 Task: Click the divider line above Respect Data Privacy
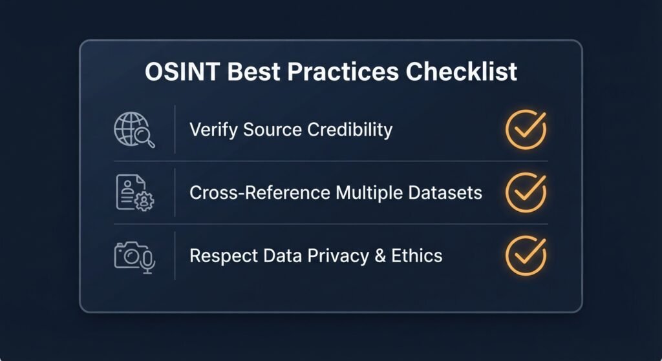pos(331,224)
